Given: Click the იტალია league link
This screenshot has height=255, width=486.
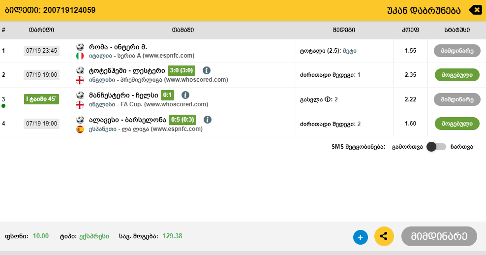Looking at the screenshot, I should [100, 56].
